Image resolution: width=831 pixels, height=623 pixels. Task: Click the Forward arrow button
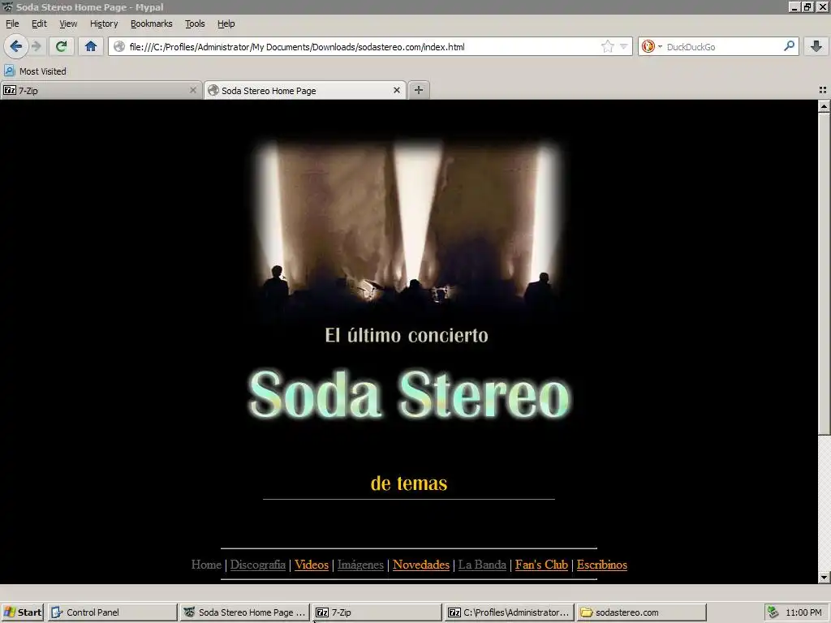[x=36, y=46]
